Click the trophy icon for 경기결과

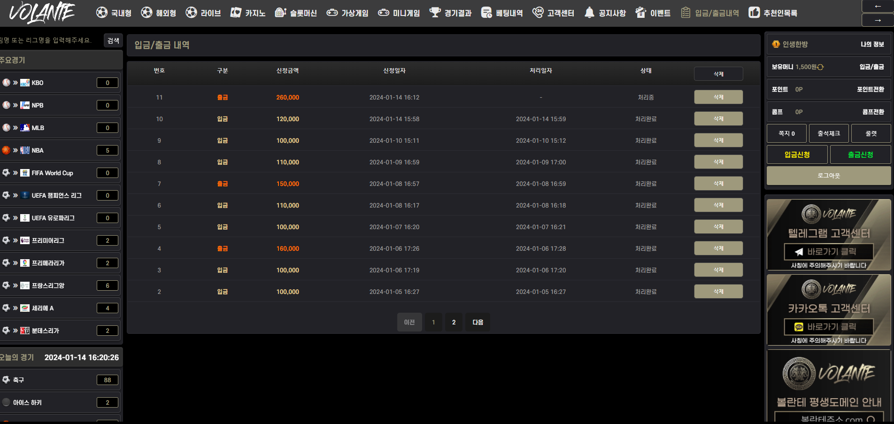tap(435, 13)
